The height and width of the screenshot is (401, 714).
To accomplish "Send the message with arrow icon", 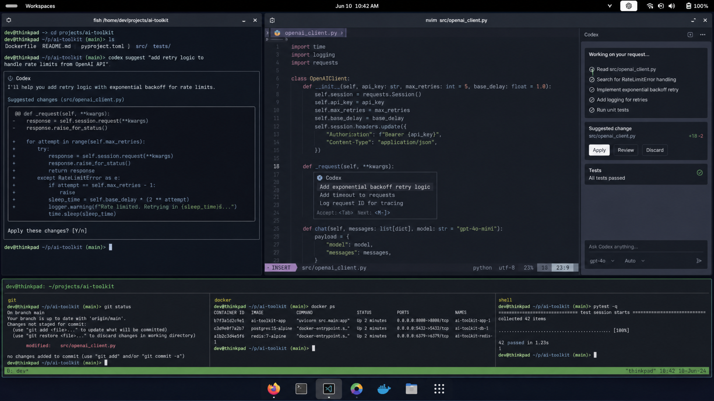I will click(699, 261).
